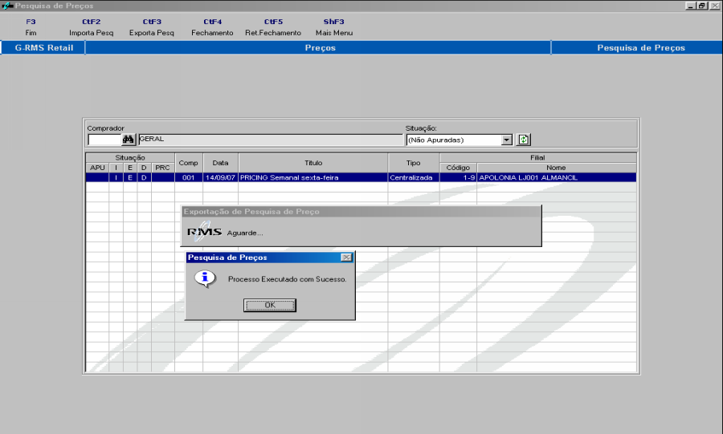Click the Nome column header
The image size is (723, 434).
[x=556, y=168]
